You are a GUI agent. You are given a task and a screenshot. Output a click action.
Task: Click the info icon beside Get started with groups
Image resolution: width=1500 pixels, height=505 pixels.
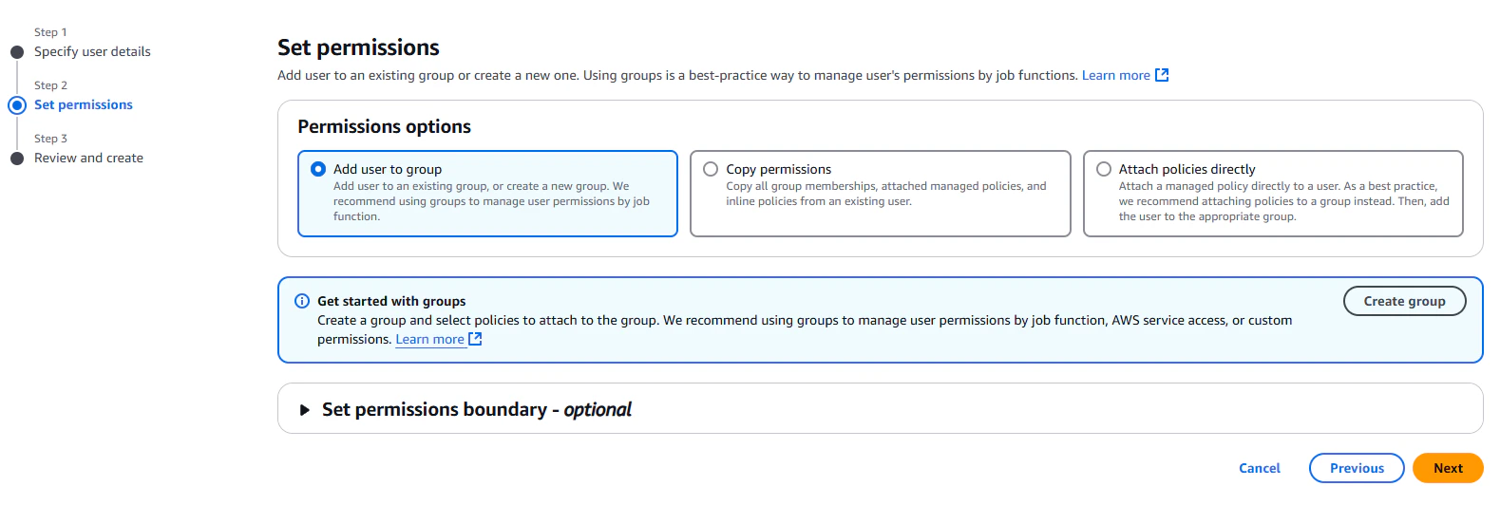(302, 301)
